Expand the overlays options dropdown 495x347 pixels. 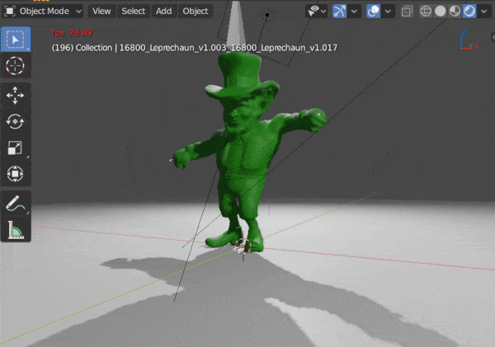388,12
